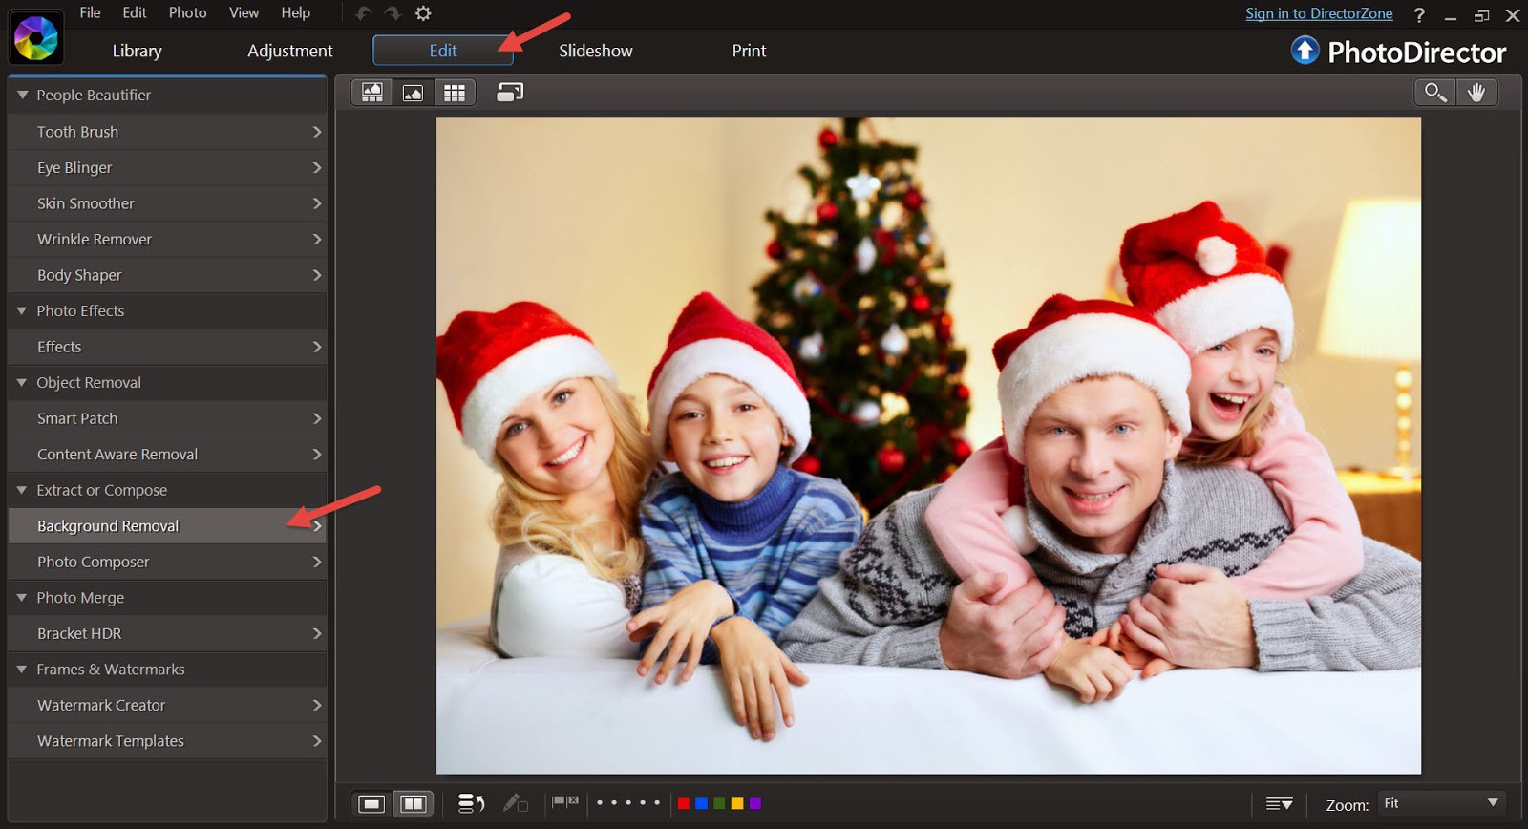
Task: Open the Bracket HDR tool
Action: tap(168, 634)
